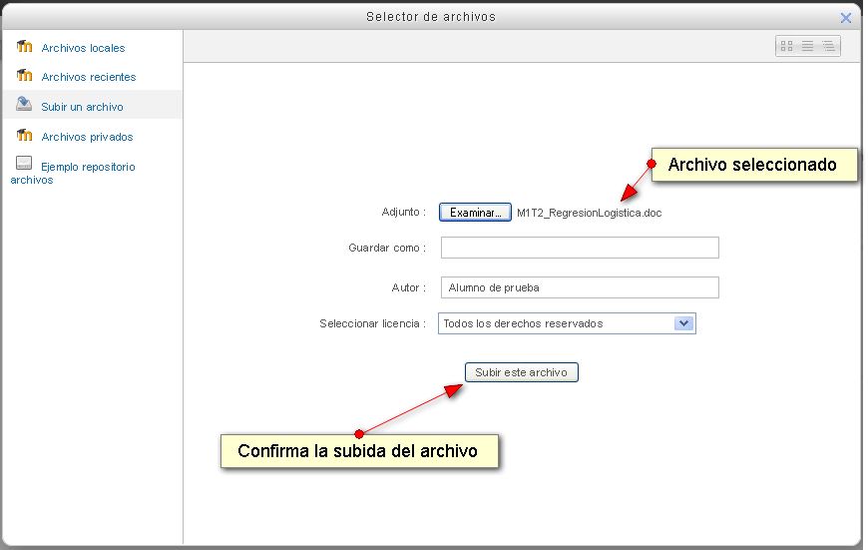Screen dimensions: 868x550
Task: Open the Ejemplo repositorio archivos label
Action: tap(88, 167)
